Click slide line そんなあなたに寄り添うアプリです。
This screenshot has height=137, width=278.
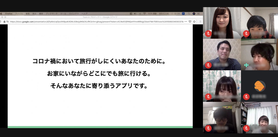point(99,86)
